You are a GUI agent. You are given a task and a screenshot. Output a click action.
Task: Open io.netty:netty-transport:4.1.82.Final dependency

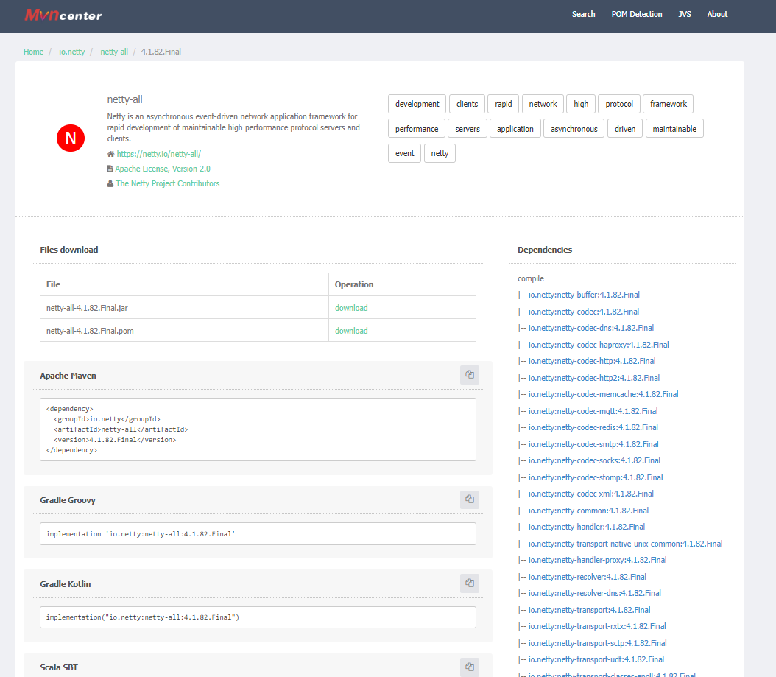click(x=590, y=610)
